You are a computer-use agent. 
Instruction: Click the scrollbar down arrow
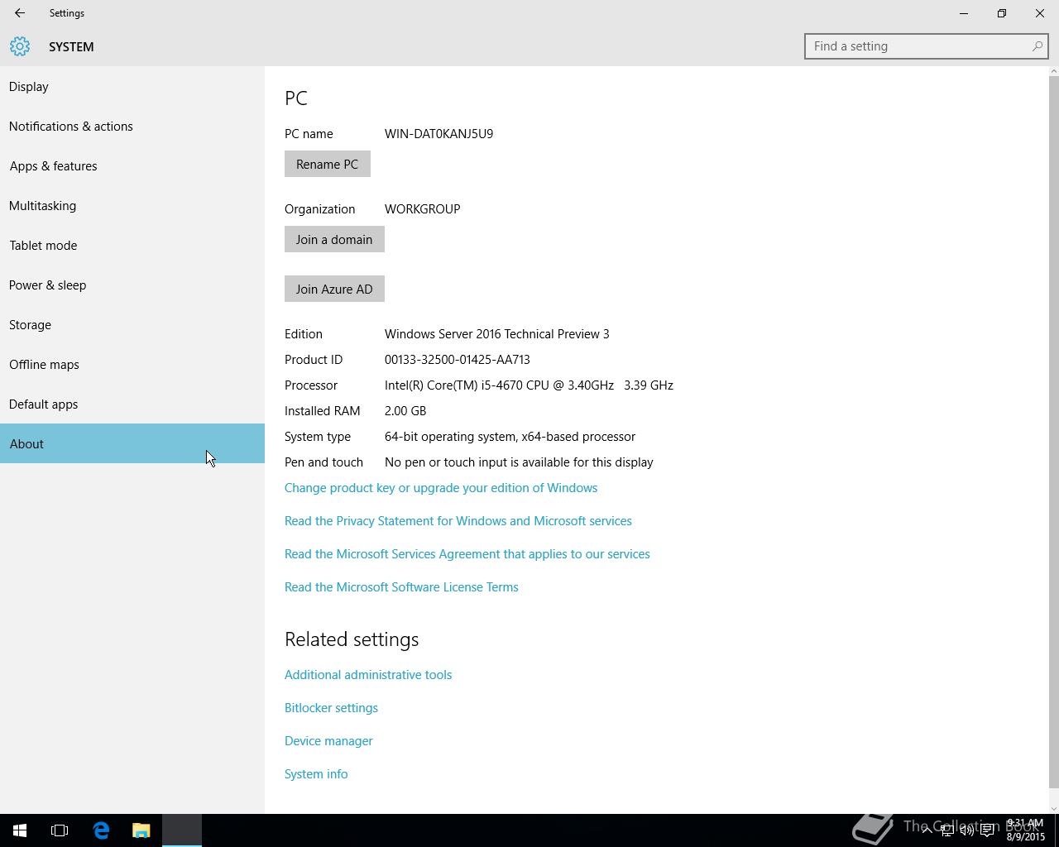[1053, 808]
